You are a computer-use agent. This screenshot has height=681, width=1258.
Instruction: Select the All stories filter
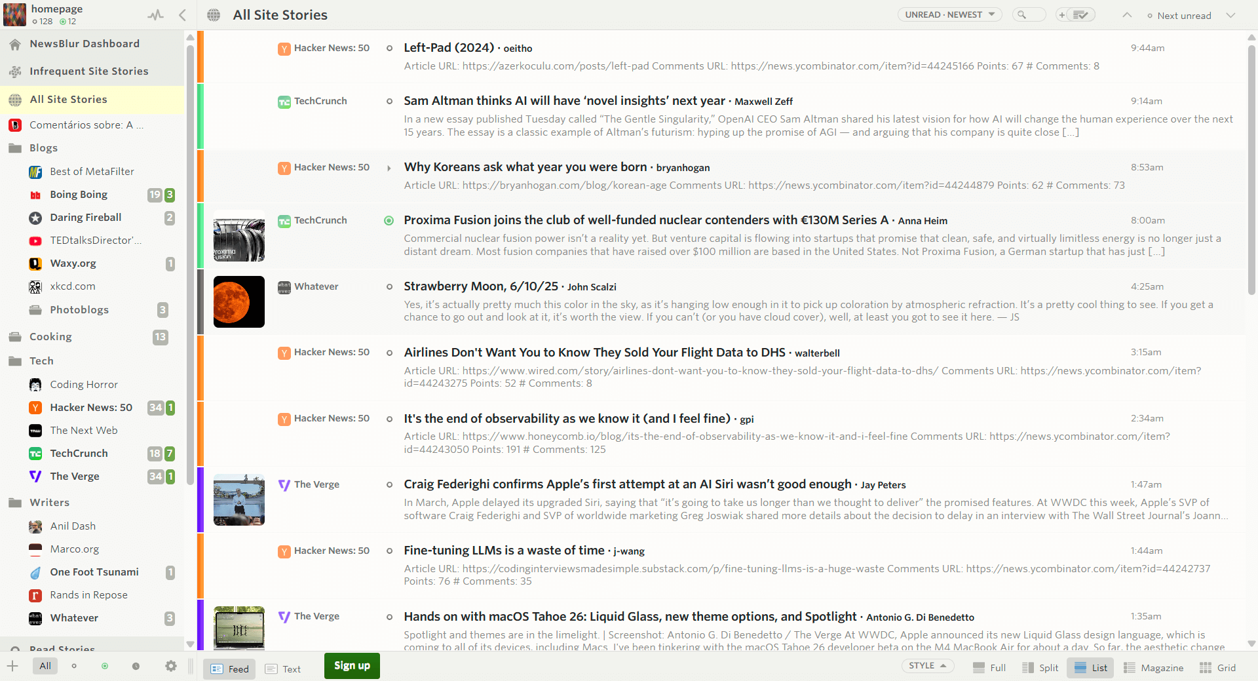point(45,666)
